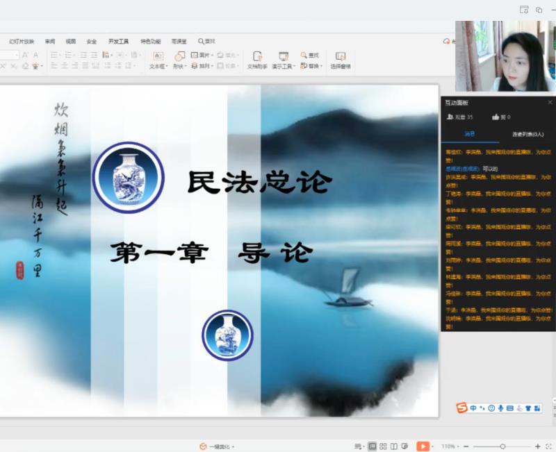
Task: Switch to the 连麦列表 tab
Action: click(x=528, y=134)
